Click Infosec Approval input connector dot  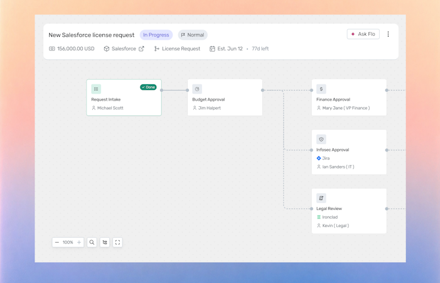[311, 150]
